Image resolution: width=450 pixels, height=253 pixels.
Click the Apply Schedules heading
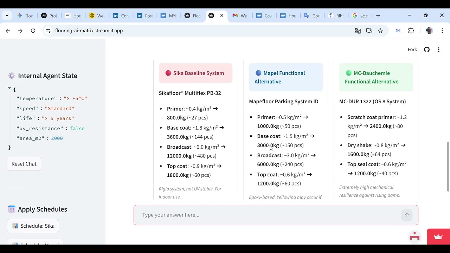tap(43, 209)
